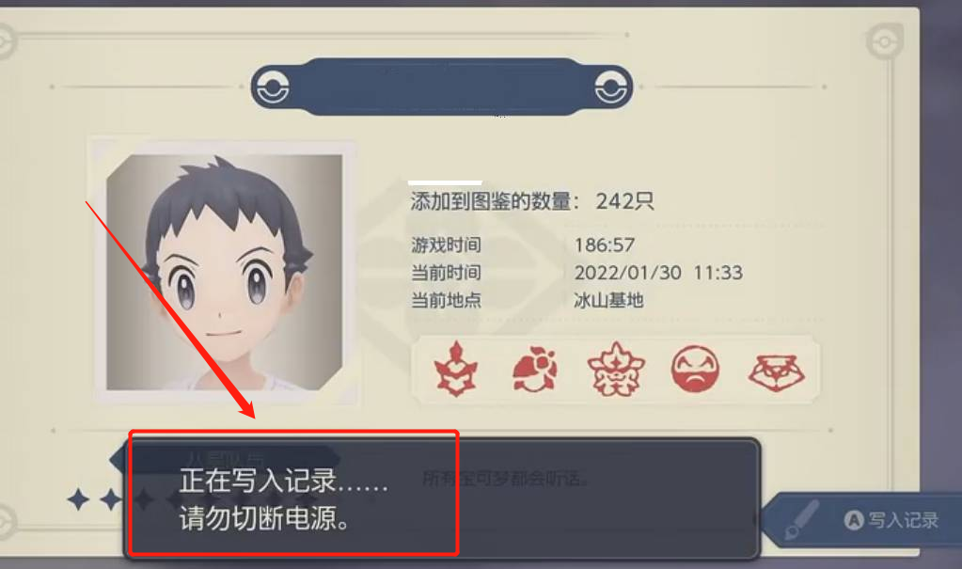Click the pen icon beside 写入记录
This screenshot has height=569, width=962.
802,519
